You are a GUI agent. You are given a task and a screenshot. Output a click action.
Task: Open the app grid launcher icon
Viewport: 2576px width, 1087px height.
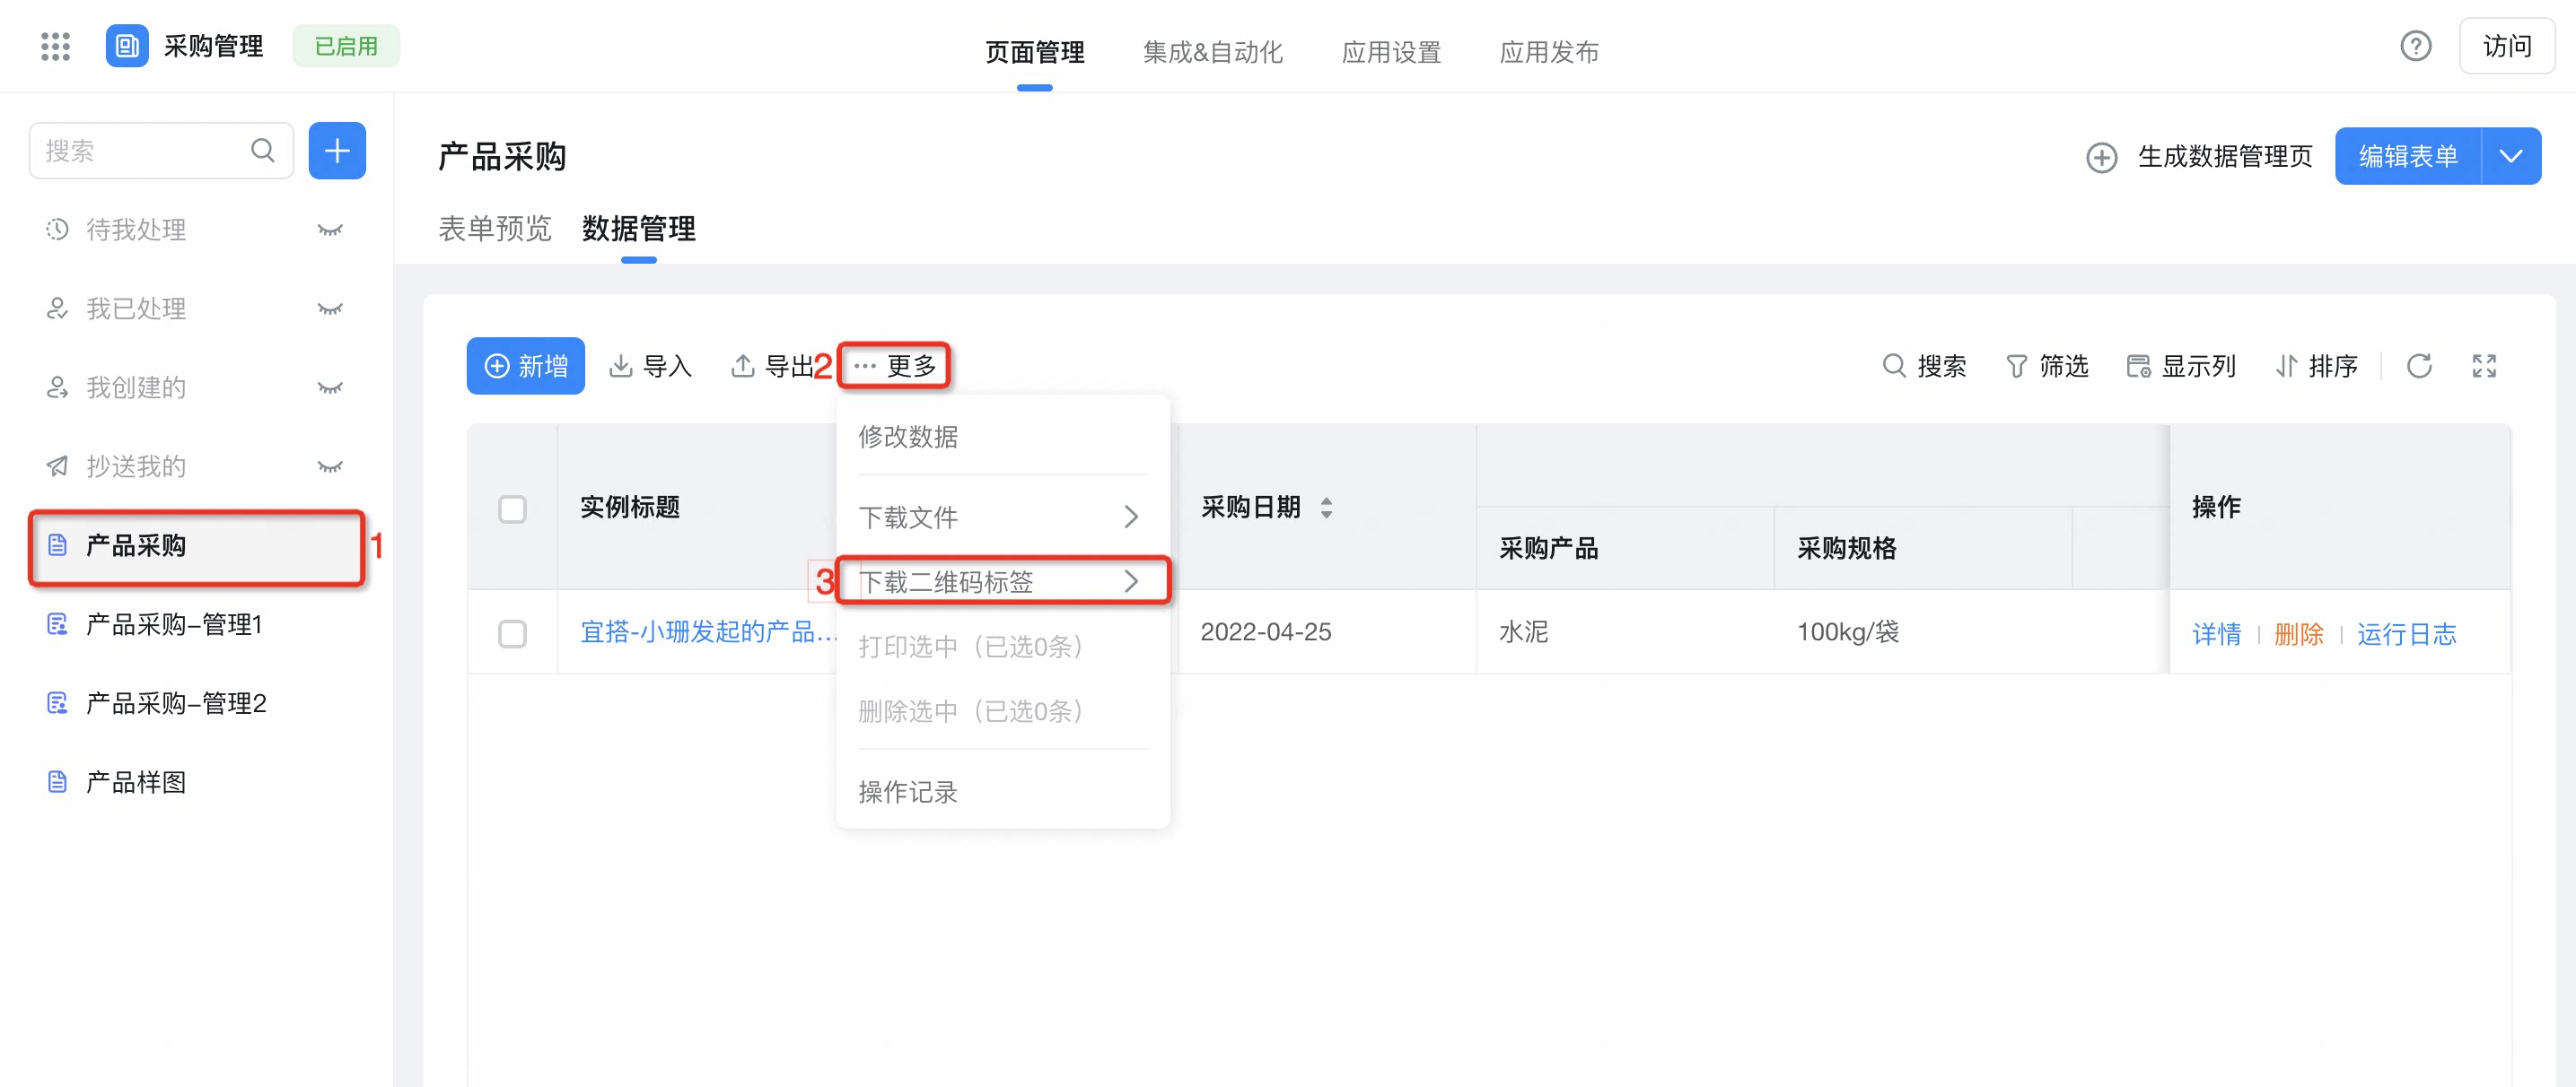[55, 46]
